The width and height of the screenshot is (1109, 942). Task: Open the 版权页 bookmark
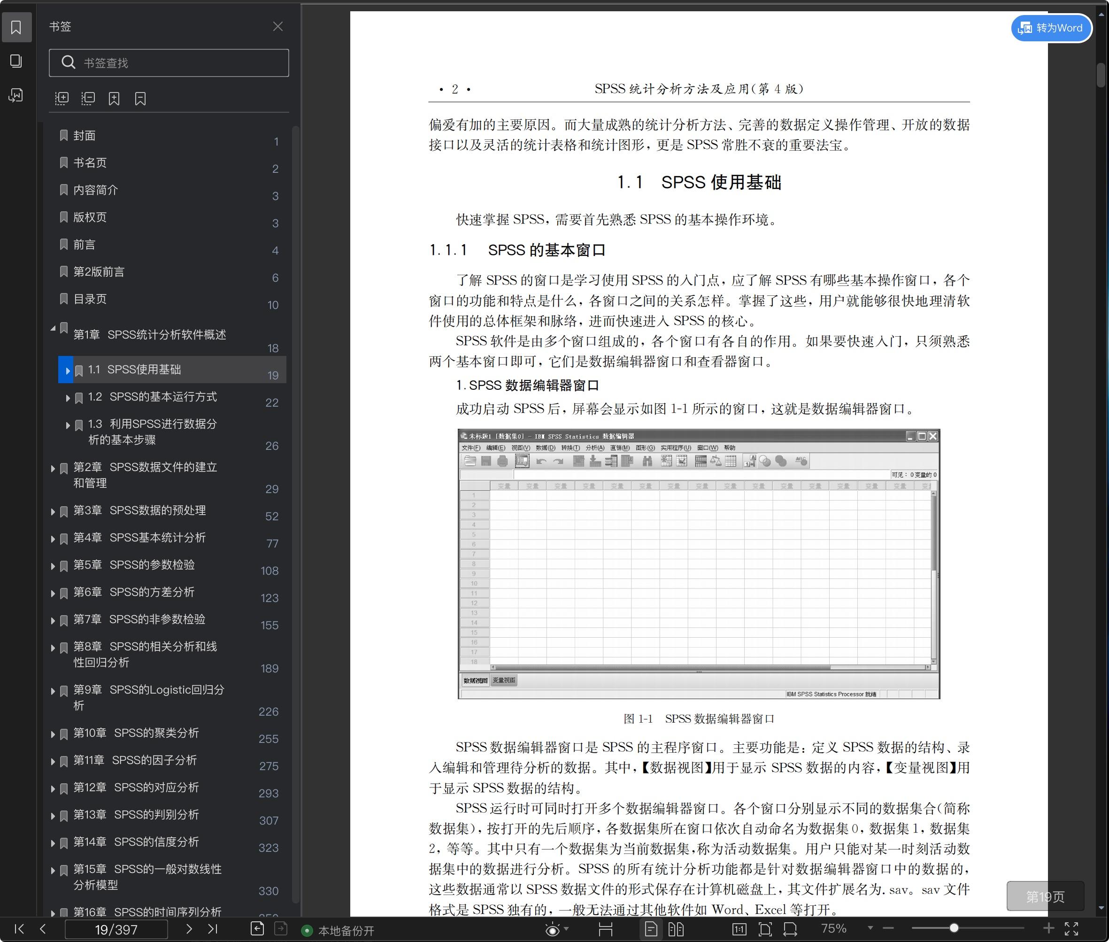pos(90,217)
